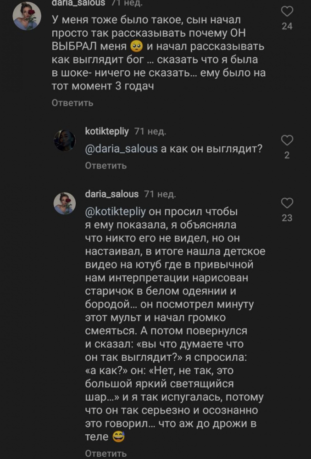
Task: Tap the like count showing 24
Action: 287,27
